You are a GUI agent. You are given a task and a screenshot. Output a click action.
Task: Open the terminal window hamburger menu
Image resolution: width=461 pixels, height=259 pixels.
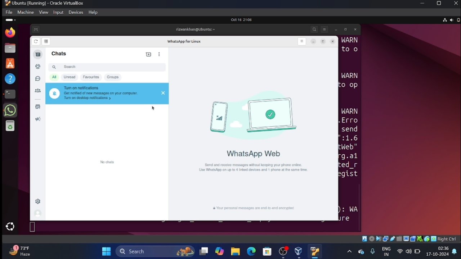pyautogui.click(x=325, y=29)
